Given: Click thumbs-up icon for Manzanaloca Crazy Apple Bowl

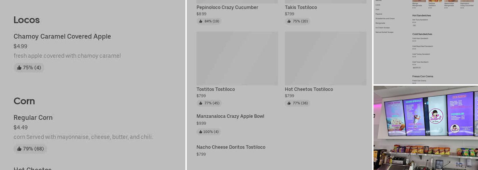Looking at the screenshot, I should [200, 132].
